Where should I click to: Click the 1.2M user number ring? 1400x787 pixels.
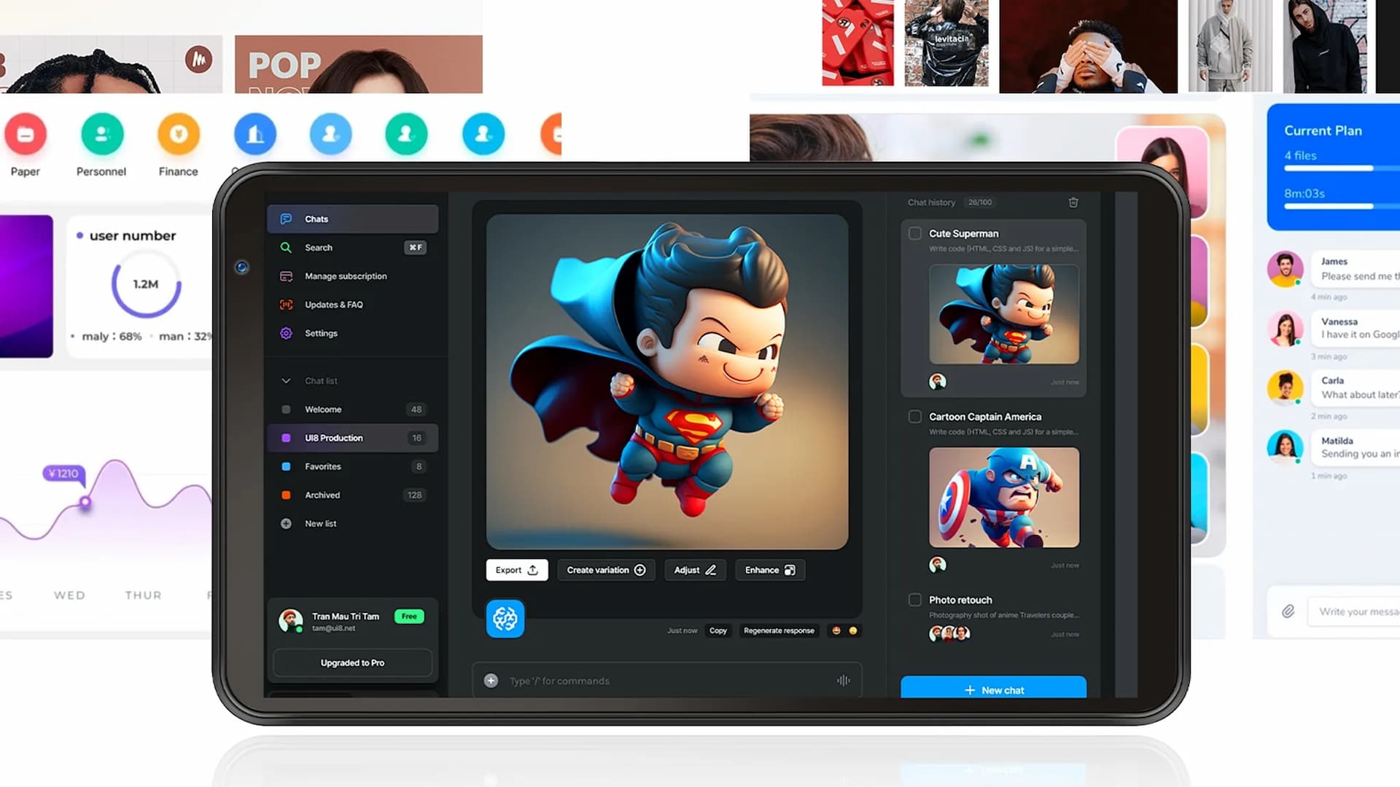coord(146,284)
